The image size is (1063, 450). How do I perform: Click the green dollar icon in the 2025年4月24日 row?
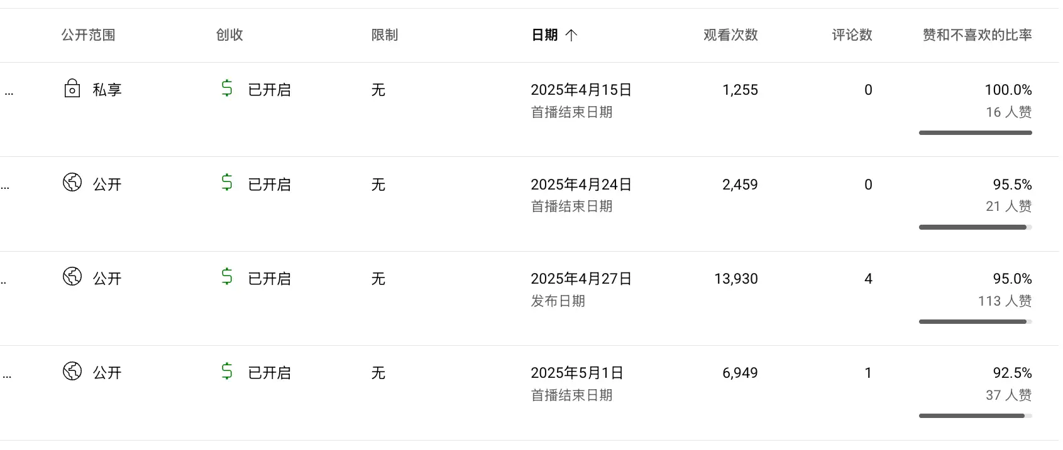[227, 183]
